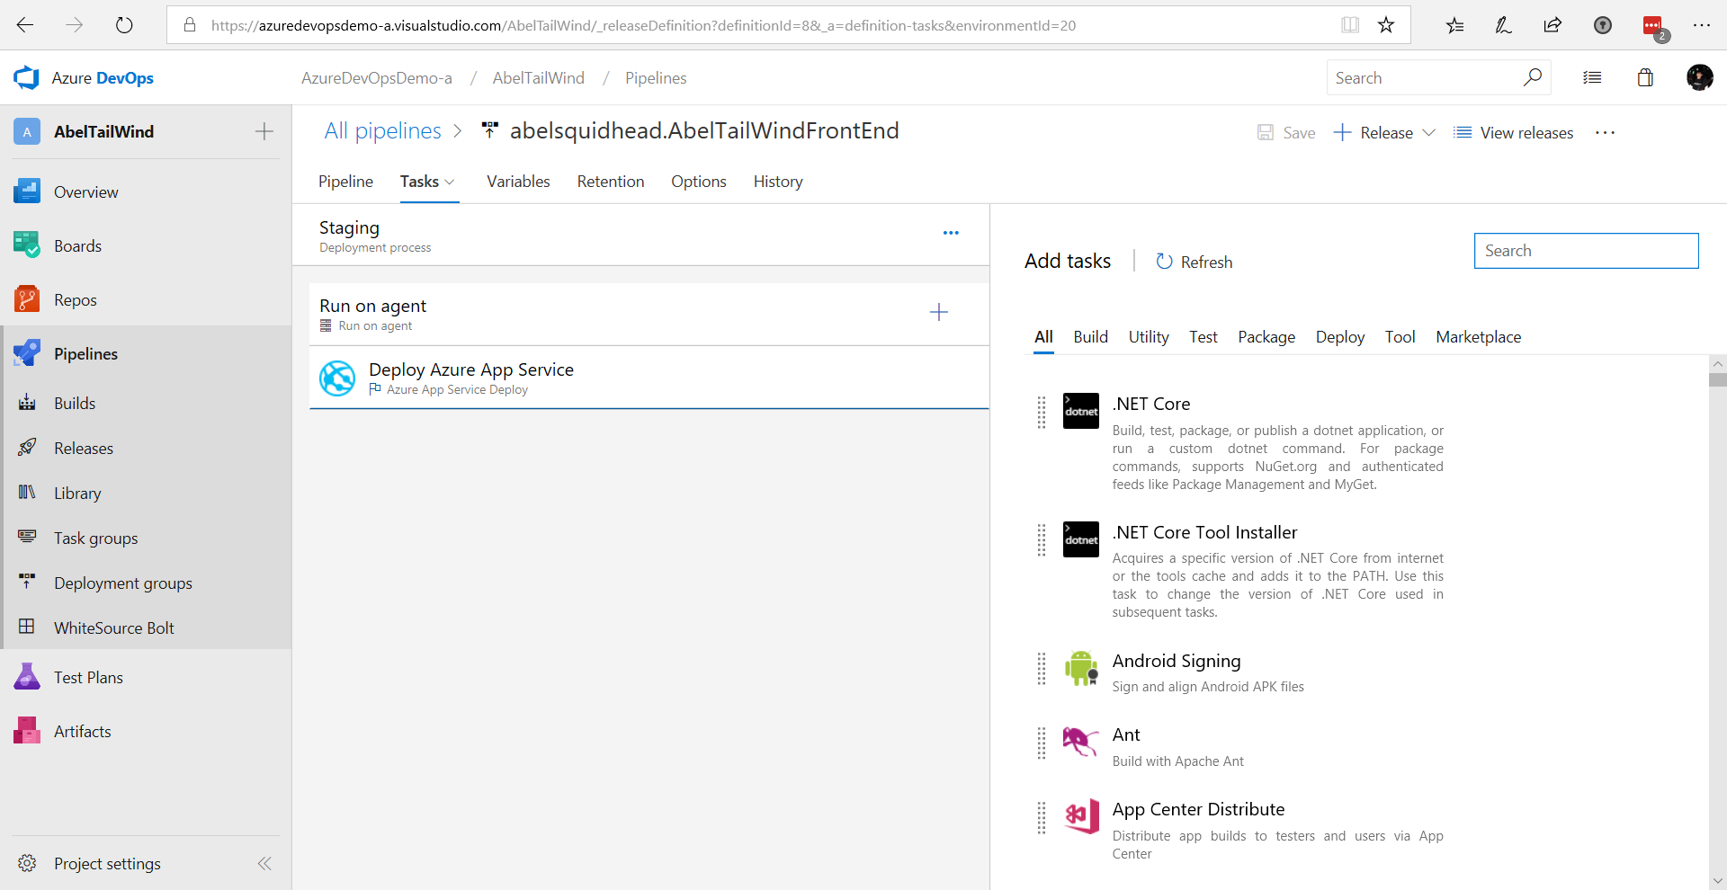
Task: Click the scrollbar down arrow in task list
Action: pyautogui.click(x=1717, y=881)
